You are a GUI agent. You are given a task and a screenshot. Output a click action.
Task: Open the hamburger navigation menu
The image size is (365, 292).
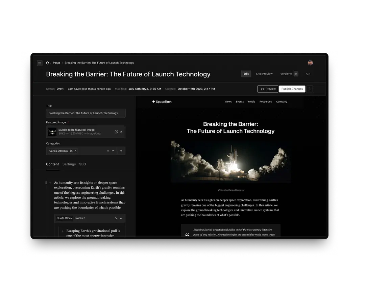click(x=40, y=63)
